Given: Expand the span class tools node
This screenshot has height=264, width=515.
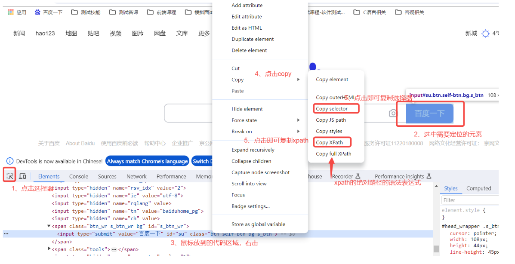Looking at the screenshot, I should [x=49, y=249].
